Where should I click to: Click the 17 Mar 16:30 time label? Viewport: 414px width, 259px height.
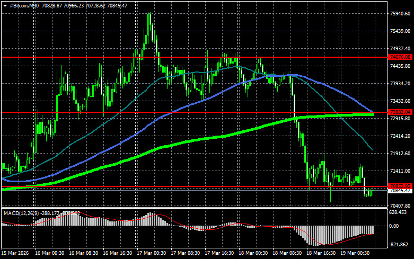click(x=219, y=253)
